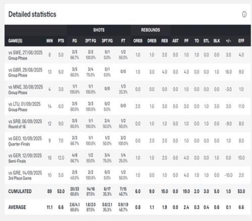
Task: Click the BLK column header
Action: click(x=217, y=41)
